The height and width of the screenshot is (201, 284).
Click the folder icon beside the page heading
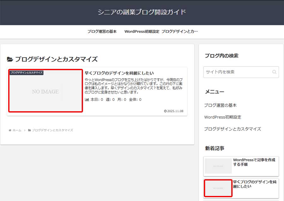click(9, 59)
